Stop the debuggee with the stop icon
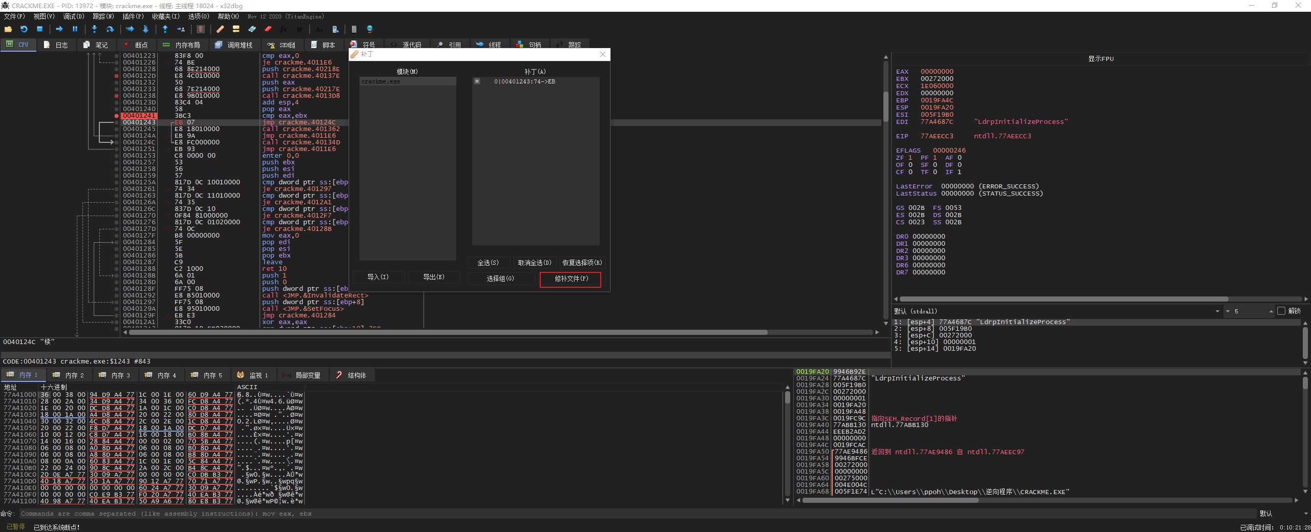The height and width of the screenshot is (532, 1311). click(39, 29)
